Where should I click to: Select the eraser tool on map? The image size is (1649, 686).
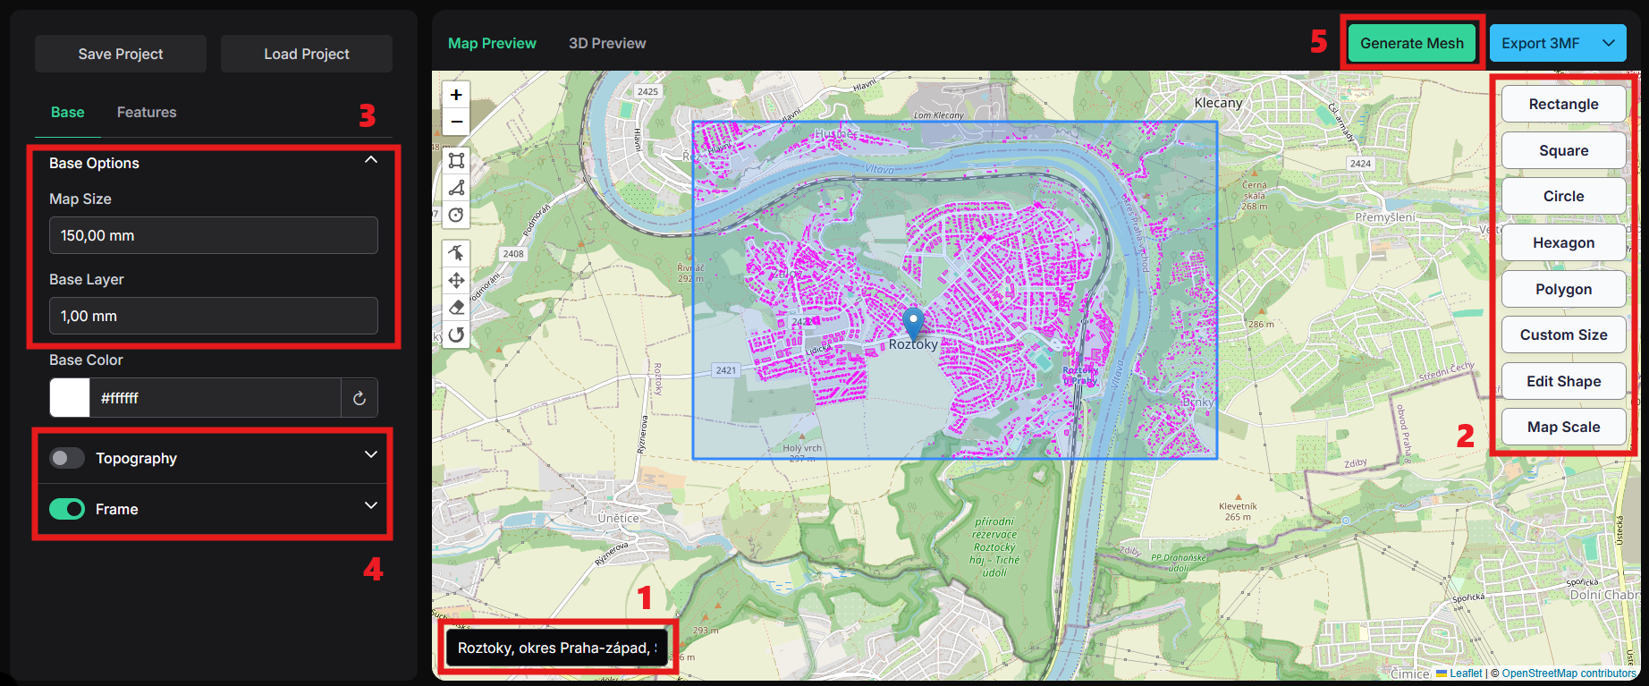click(456, 308)
